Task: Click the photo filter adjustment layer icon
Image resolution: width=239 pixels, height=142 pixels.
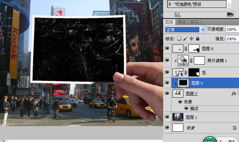Action: point(178,60)
